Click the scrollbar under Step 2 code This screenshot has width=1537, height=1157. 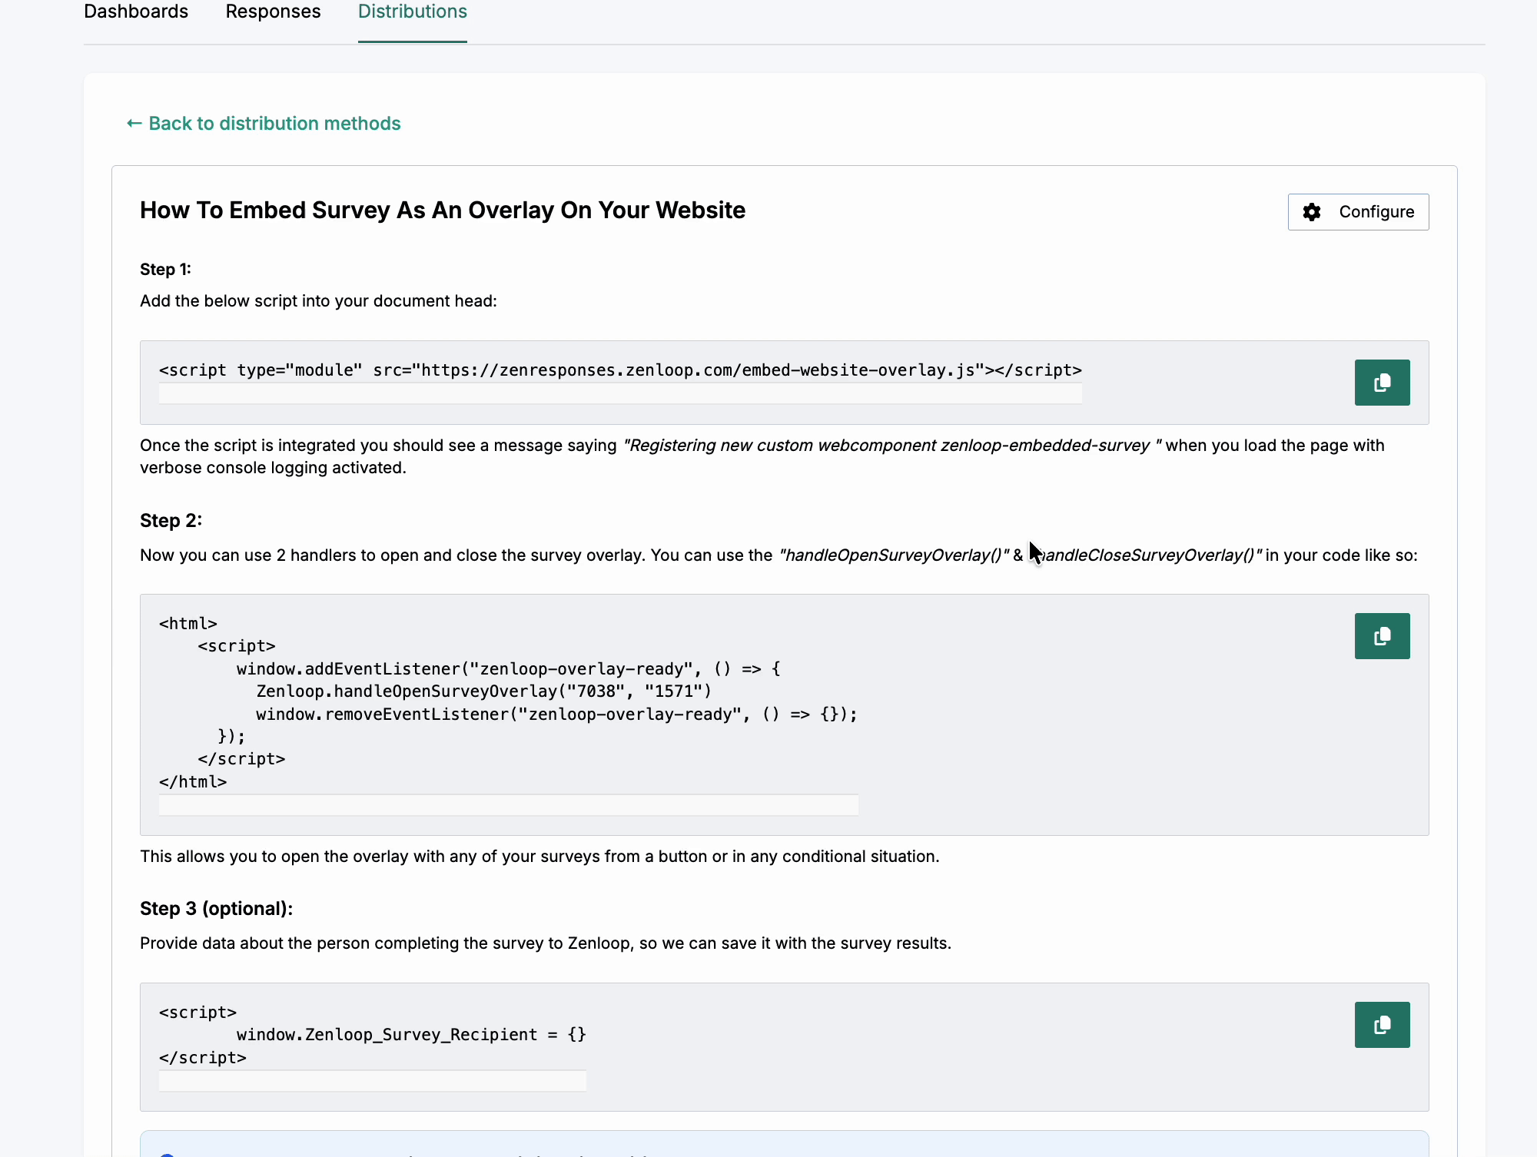(x=508, y=805)
